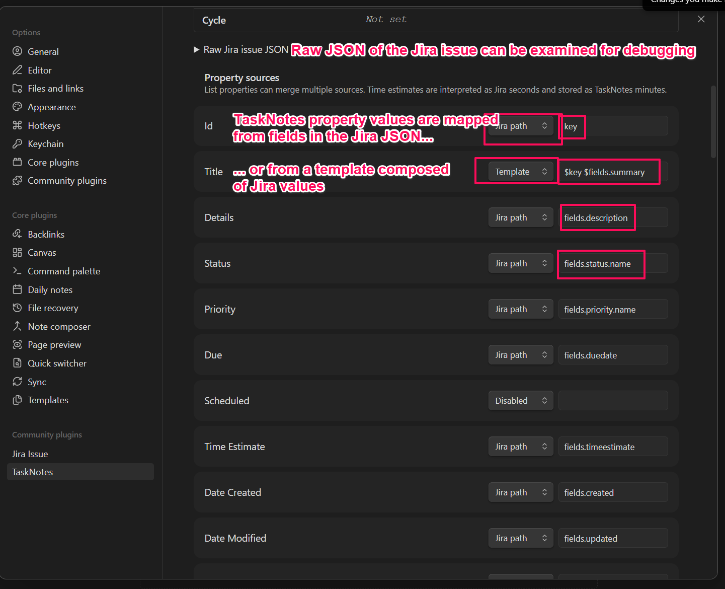Viewport: 725px width, 589px height.
Task: Click the Quick switcher icon
Action: point(18,363)
